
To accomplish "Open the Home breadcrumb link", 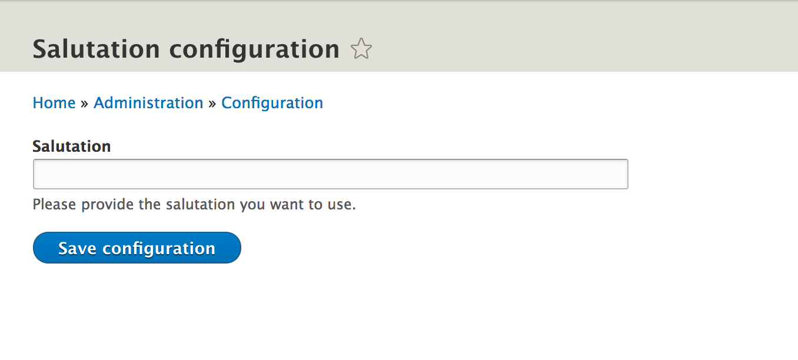I will [x=54, y=103].
